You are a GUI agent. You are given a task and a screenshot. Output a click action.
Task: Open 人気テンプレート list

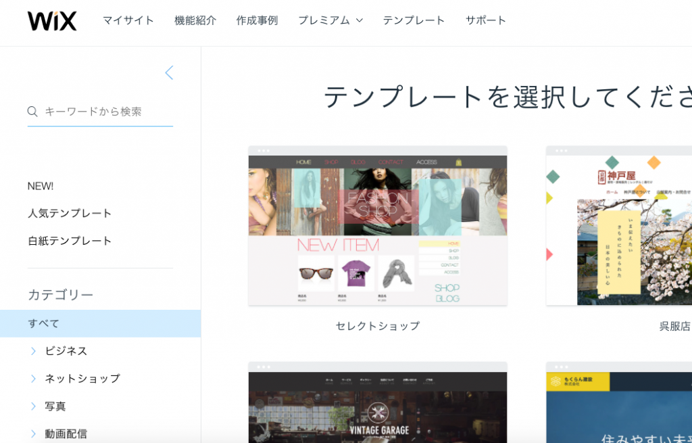pos(70,213)
